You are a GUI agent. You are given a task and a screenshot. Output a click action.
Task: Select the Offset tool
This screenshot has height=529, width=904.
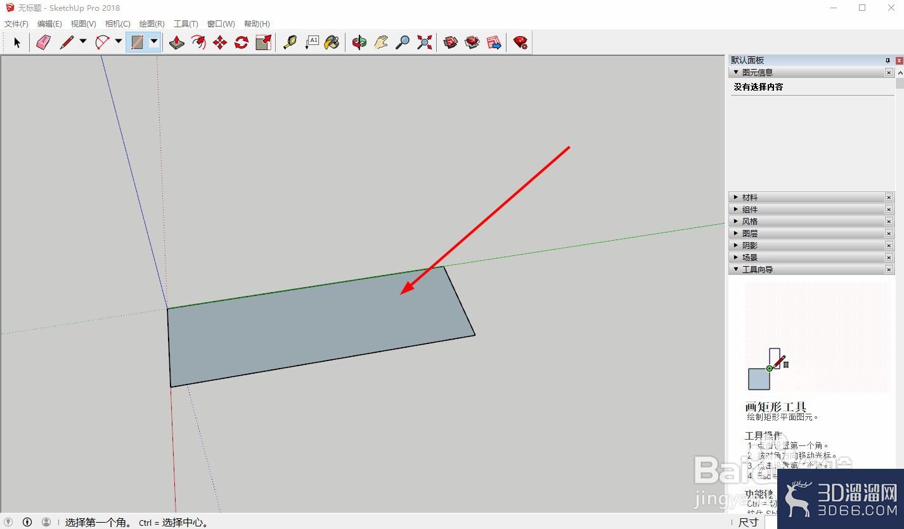[x=198, y=42]
